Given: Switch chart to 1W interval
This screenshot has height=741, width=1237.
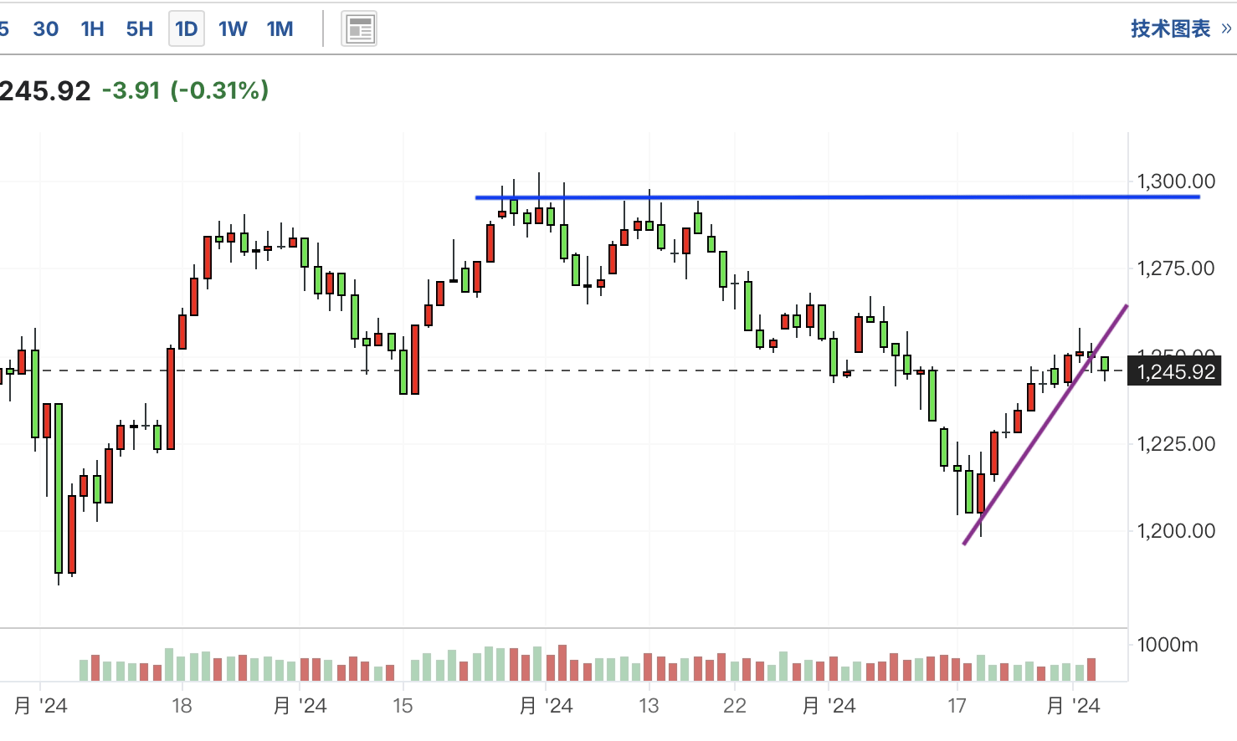Looking at the screenshot, I should point(233,29).
